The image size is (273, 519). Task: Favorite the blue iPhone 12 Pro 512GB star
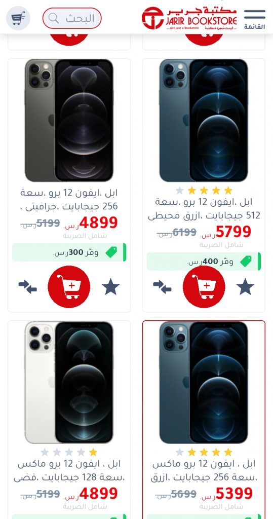[245, 287]
